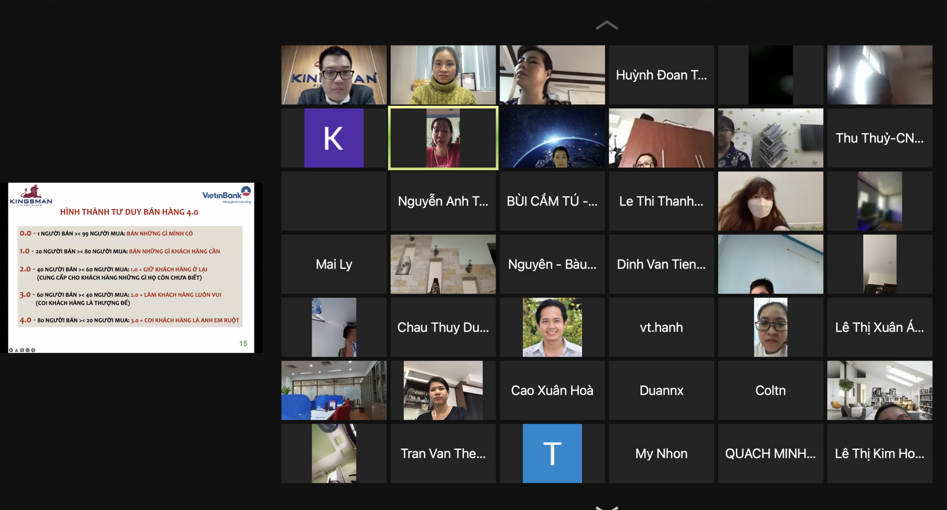
Task: Select the Duannx participant tile
Action: point(661,390)
